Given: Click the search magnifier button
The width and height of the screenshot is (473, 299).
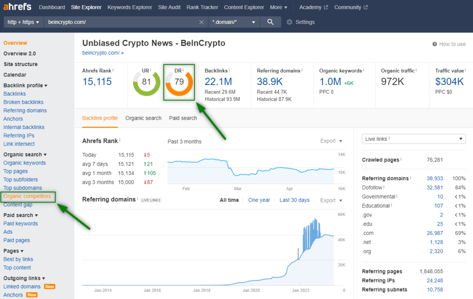Looking at the screenshot, I should pyautogui.click(x=270, y=22).
